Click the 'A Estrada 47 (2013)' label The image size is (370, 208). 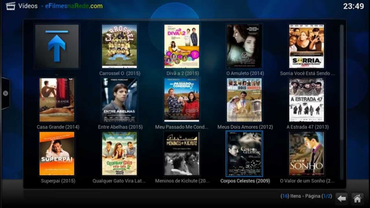308,127
